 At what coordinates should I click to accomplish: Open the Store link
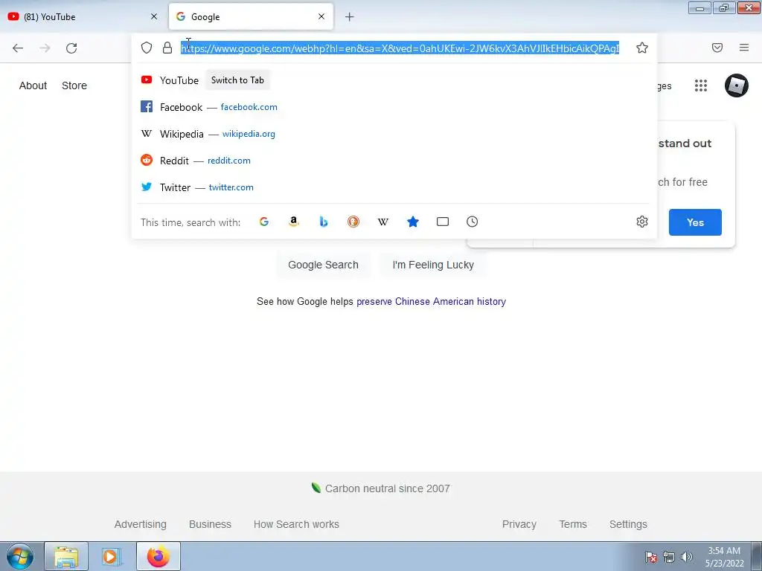pyautogui.click(x=74, y=86)
